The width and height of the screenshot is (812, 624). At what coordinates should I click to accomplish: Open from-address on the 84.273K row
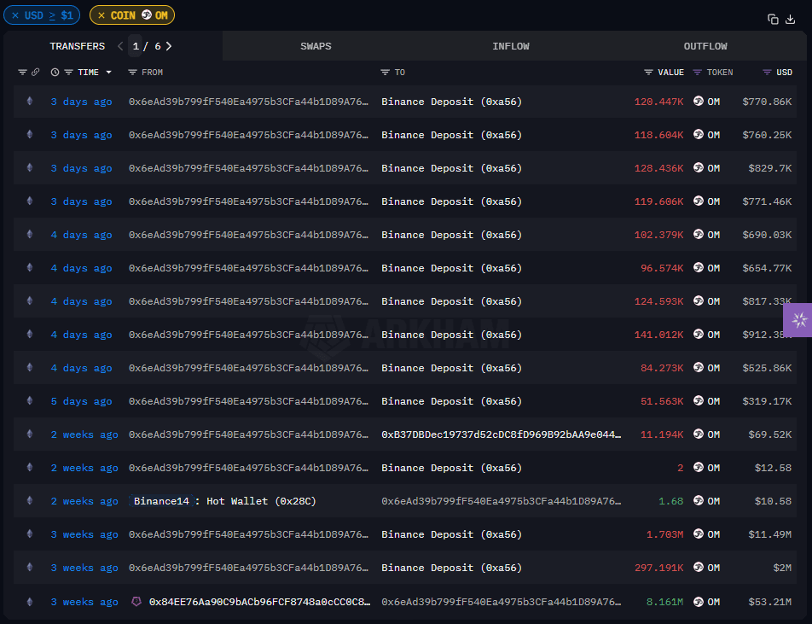[248, 368]
